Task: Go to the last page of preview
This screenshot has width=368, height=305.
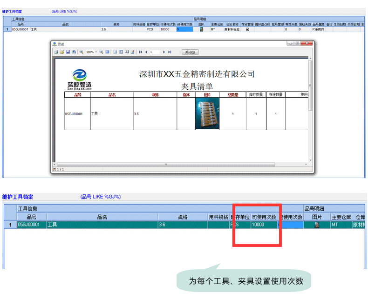Action: click(170, 52)
